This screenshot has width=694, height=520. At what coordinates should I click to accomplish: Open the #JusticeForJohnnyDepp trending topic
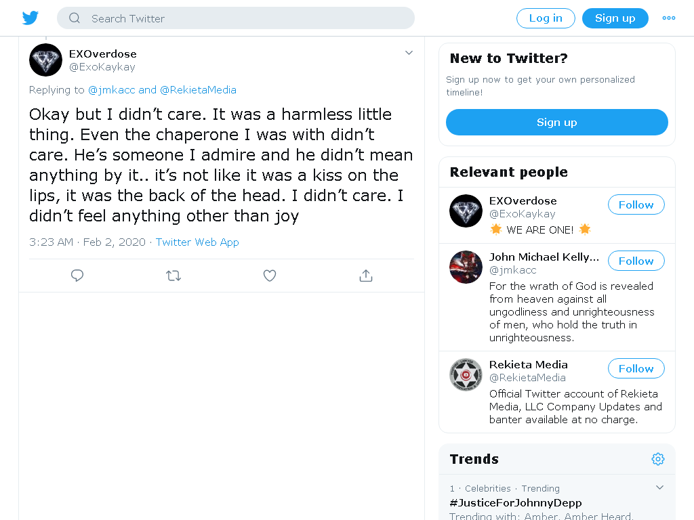516,503
